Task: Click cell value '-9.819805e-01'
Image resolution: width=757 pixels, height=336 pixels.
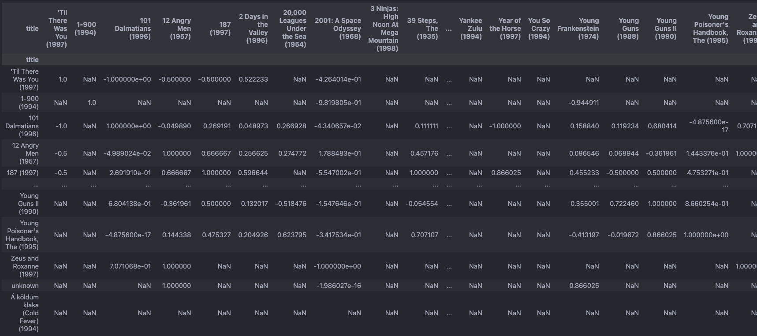Action: click(x=338, y=103)
